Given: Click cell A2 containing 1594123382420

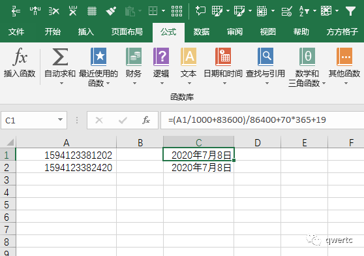Looking at the screenshot, I should point(66,167).
